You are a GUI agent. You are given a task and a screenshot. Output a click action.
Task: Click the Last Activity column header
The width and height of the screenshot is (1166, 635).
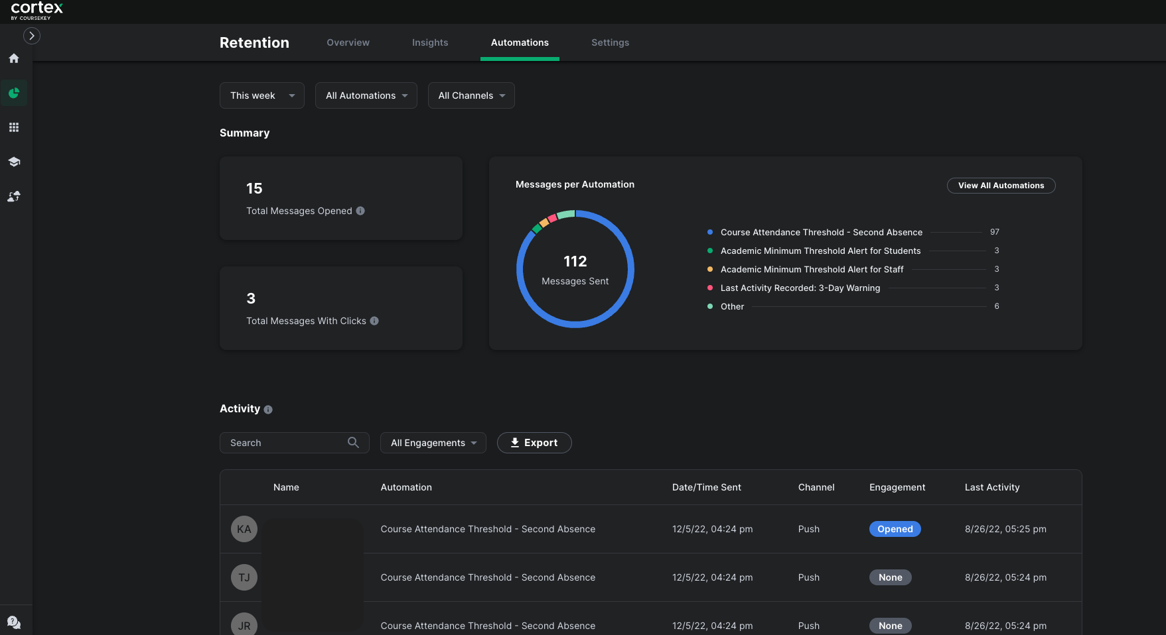coord(992,487)
